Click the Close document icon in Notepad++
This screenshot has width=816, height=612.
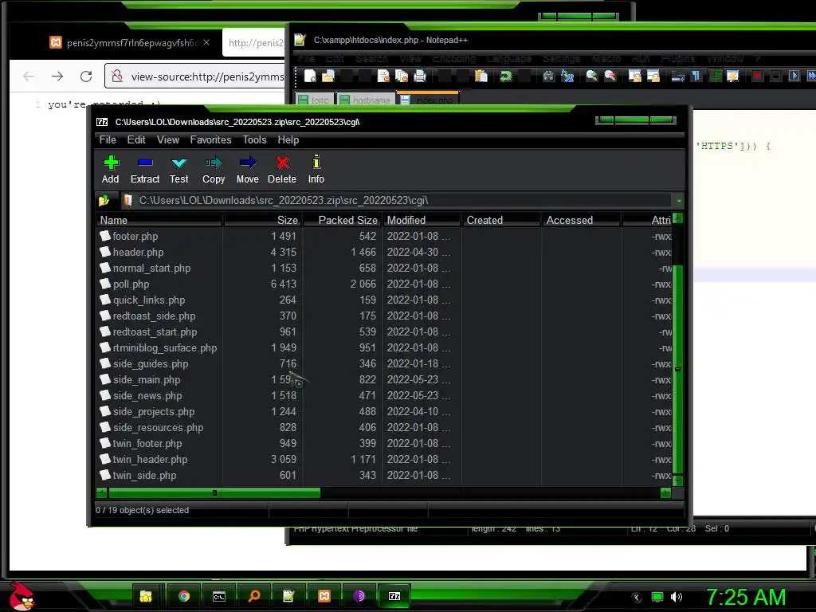383,76
